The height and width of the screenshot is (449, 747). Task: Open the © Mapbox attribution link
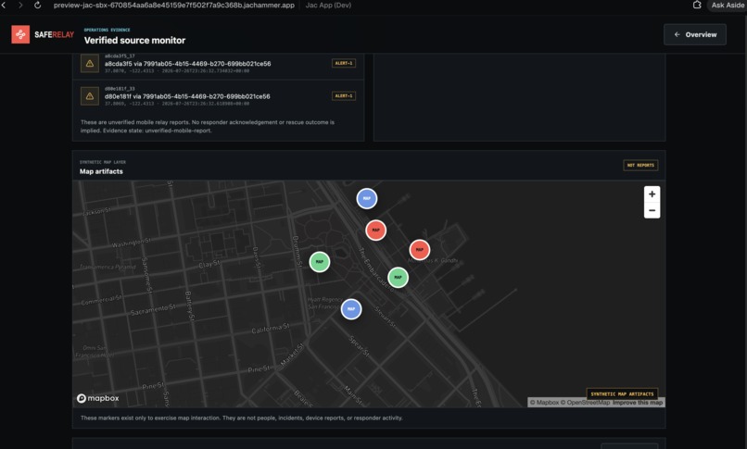544,403
